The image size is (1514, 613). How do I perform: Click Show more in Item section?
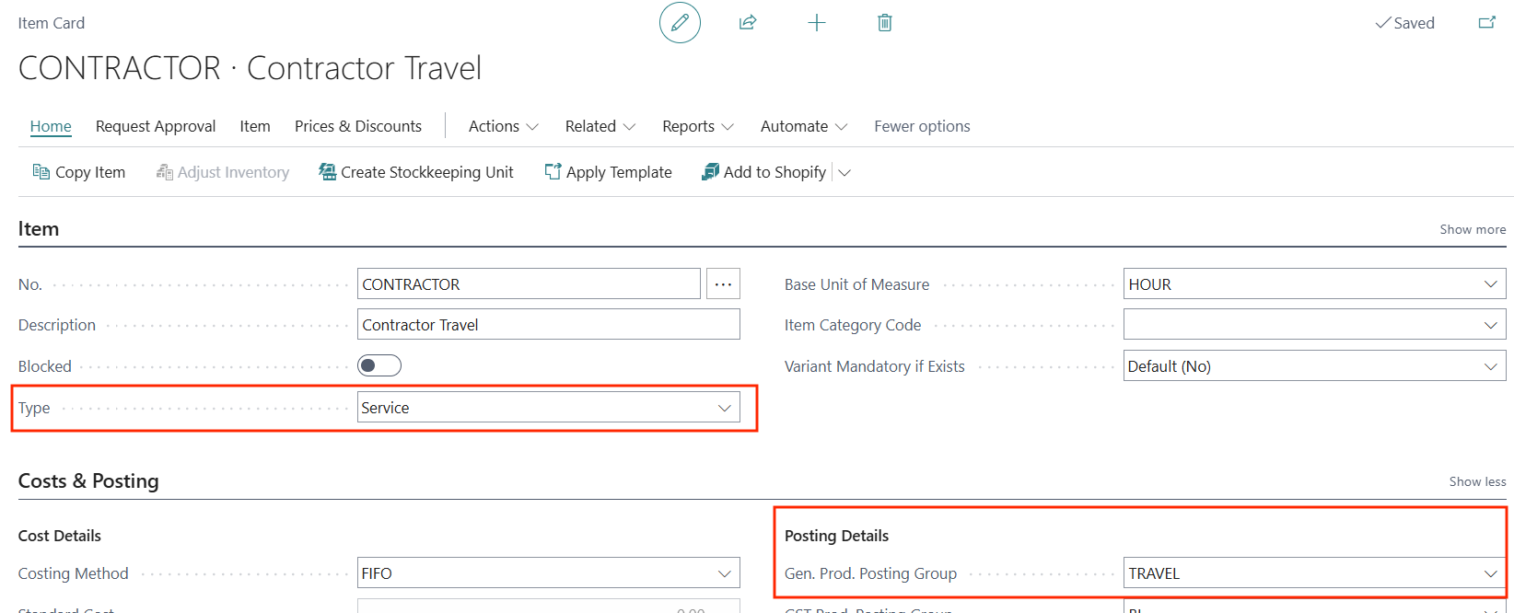click(x=1473, y=229)
